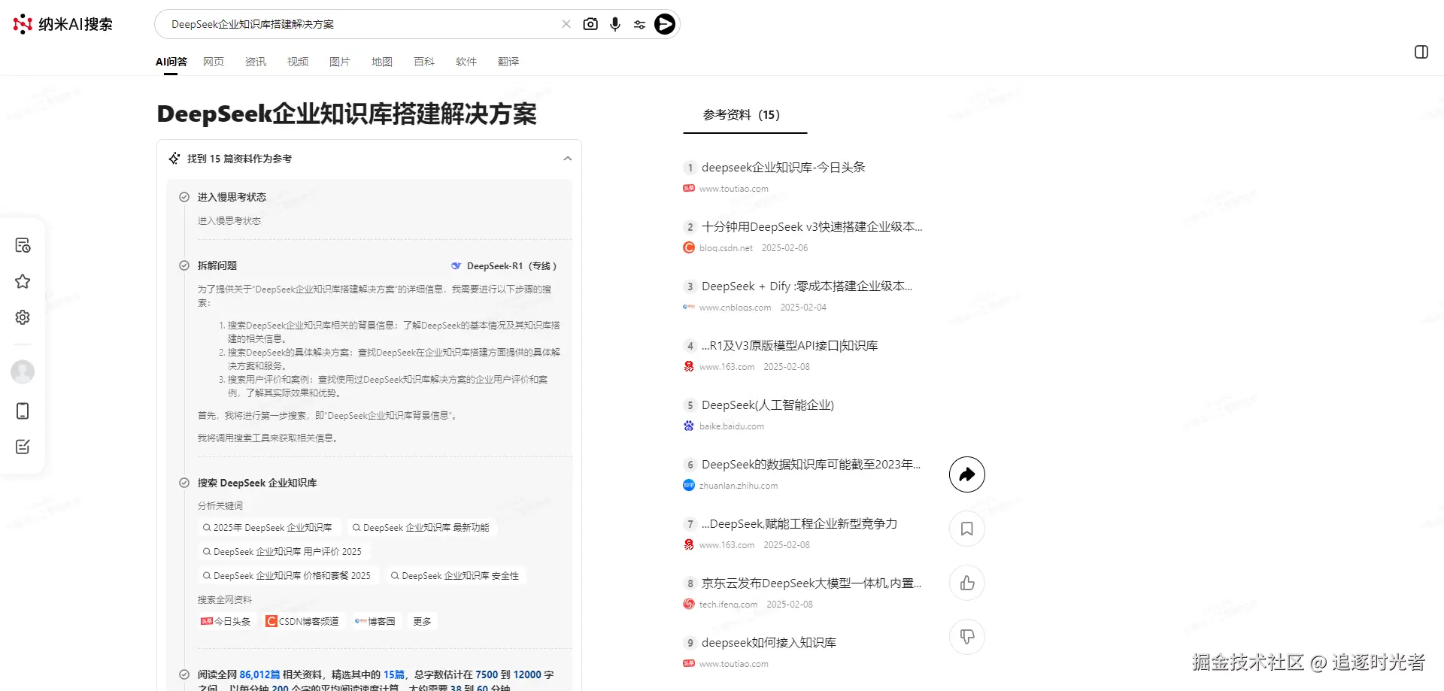Start voice input with microphone icon
The height and width of the screenshot is (691, 1444).
615,24
